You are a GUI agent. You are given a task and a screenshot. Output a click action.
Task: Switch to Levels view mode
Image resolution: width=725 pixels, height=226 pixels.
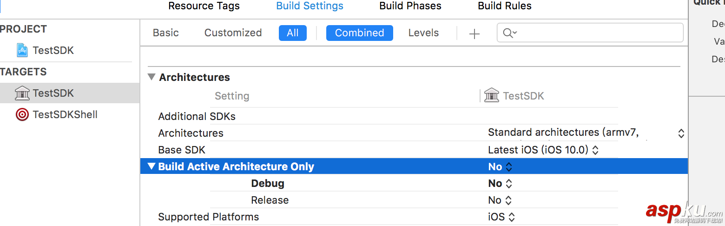click(423, 33)
